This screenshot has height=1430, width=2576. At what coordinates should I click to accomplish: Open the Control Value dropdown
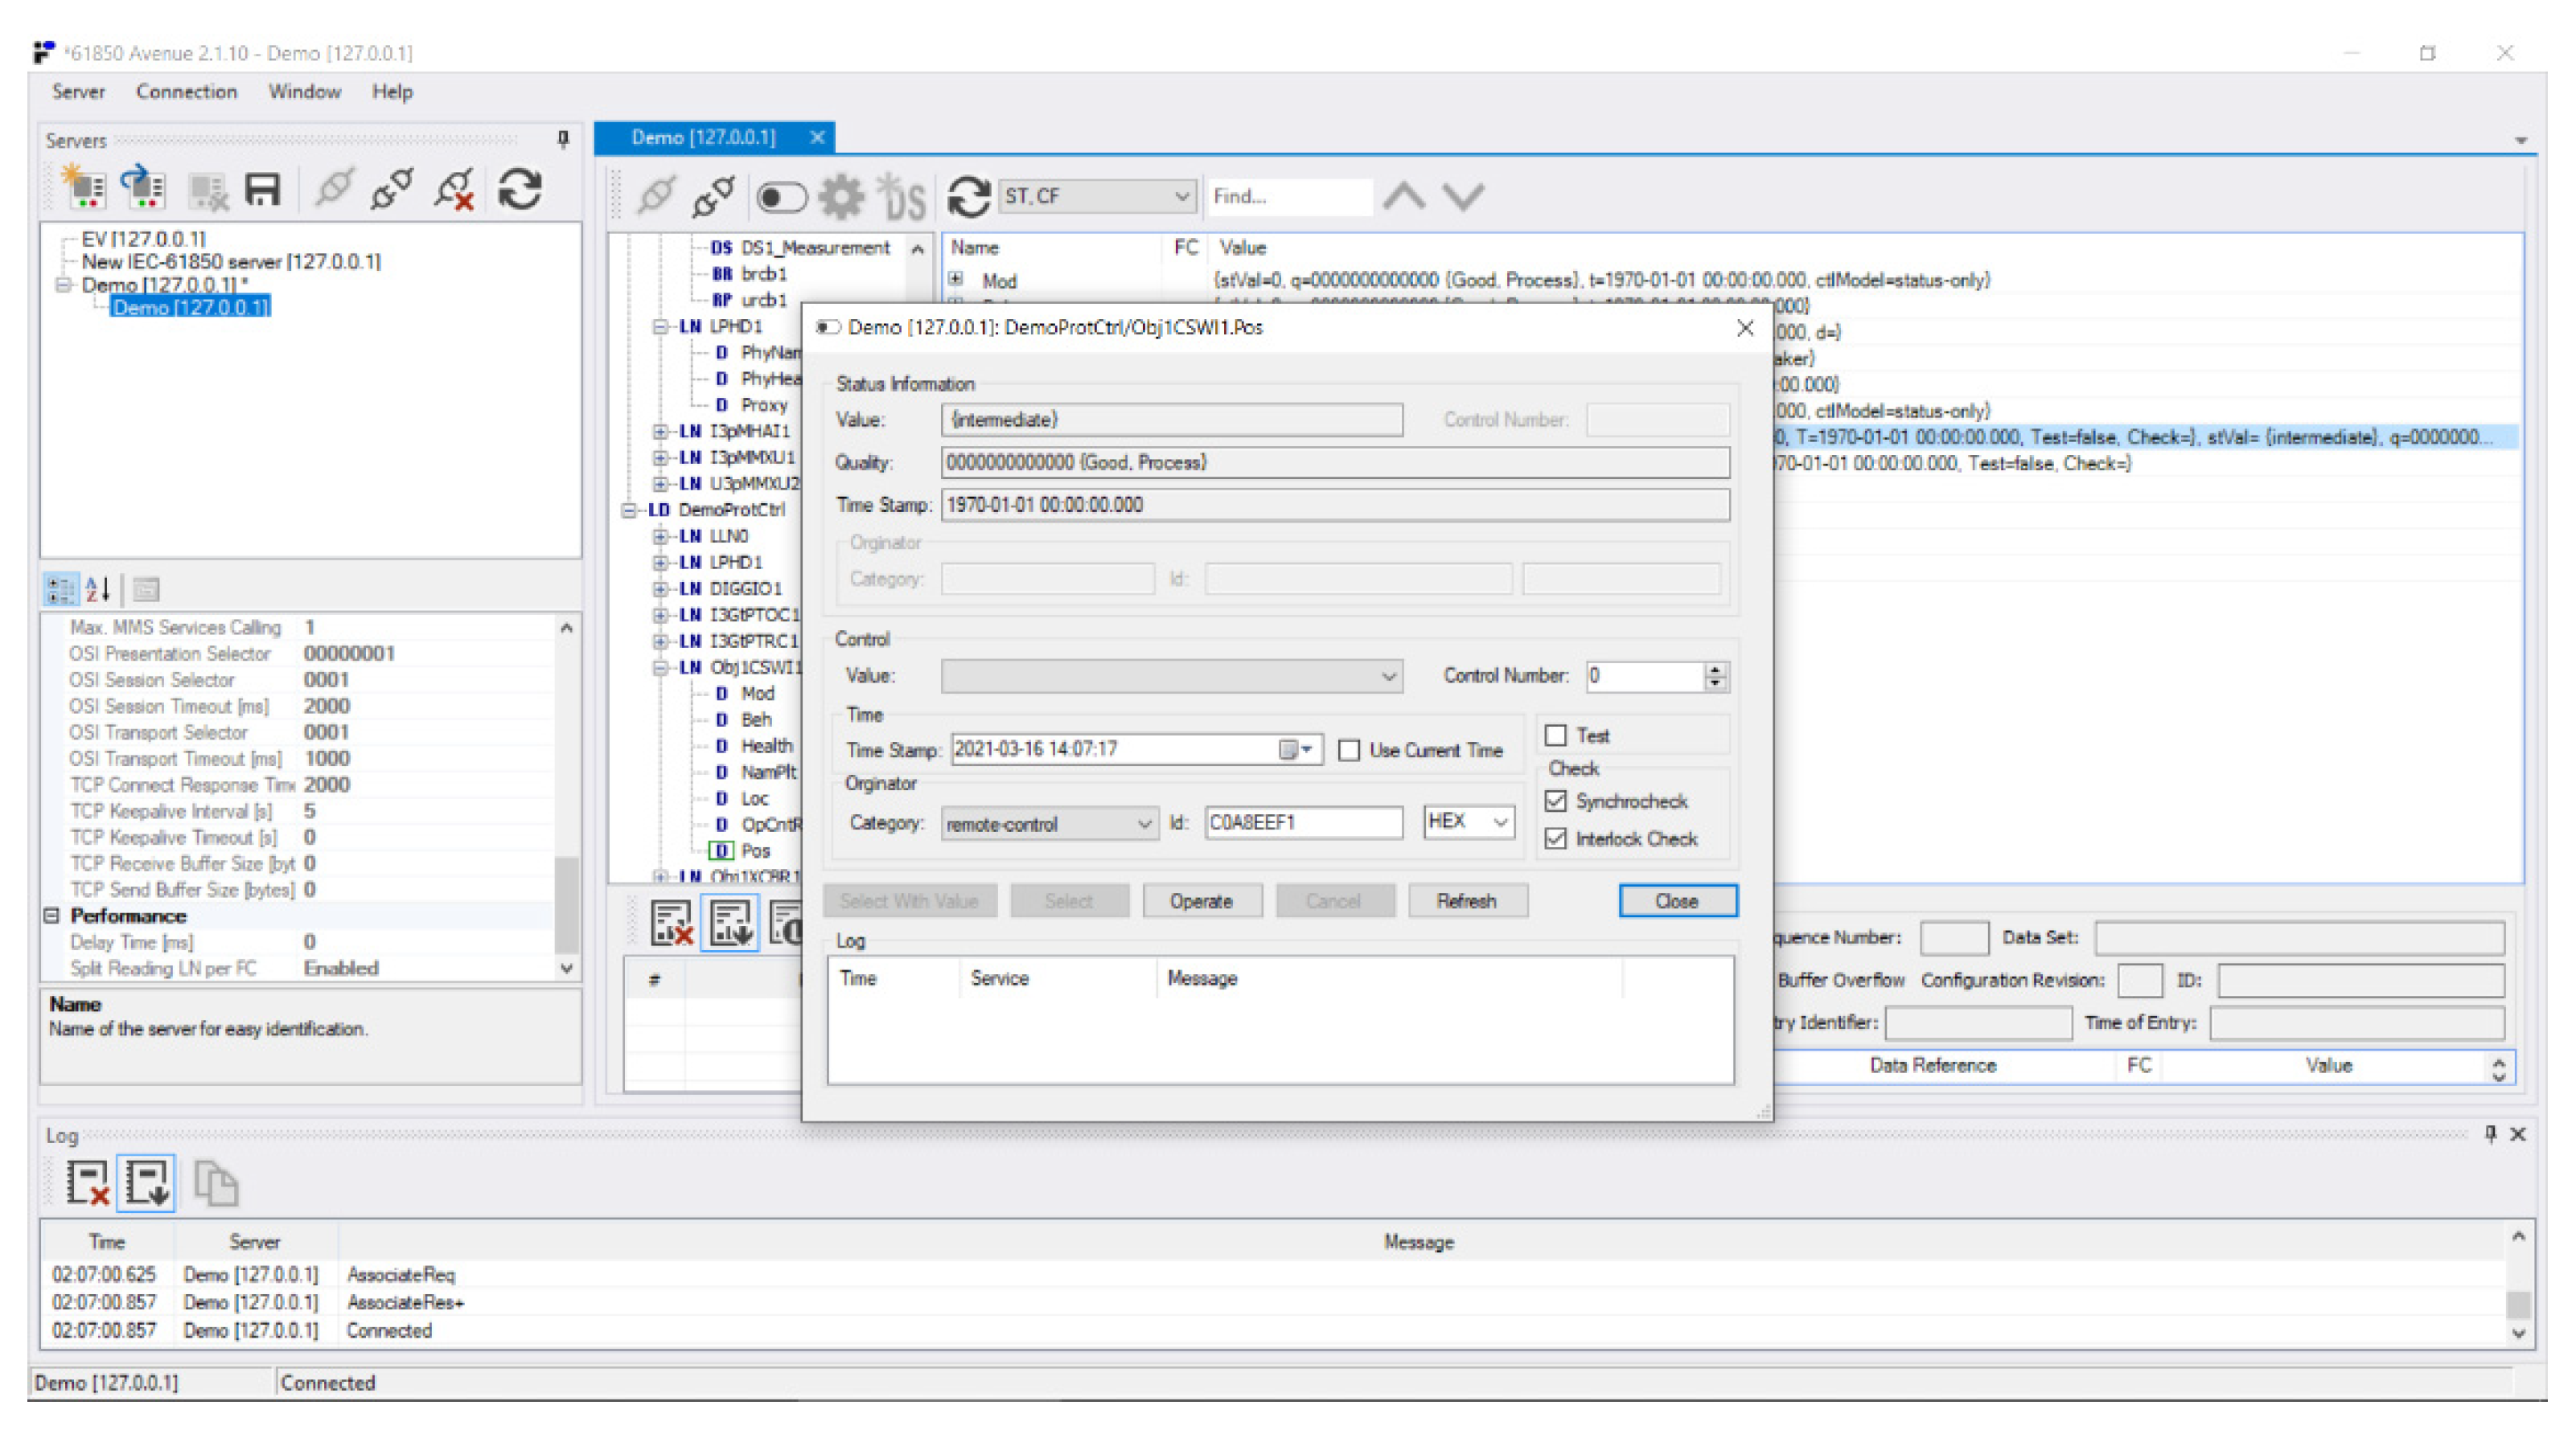point(1389,677)
